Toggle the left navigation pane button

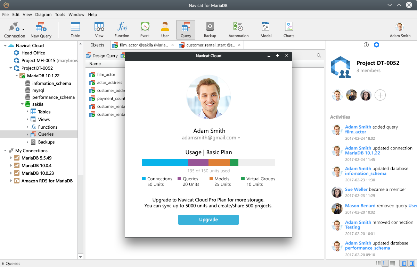point(403,264)
